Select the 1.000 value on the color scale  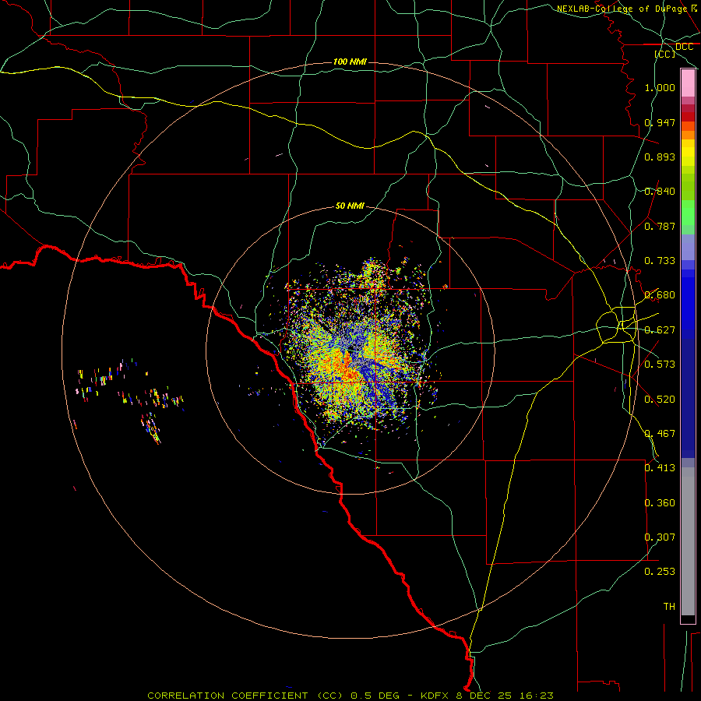tap(660, 87)
